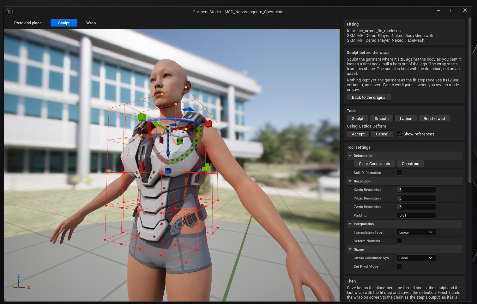Select the Sculpt mode tab
The height and width of the screenshot is (304, 477).
(64, 23)
